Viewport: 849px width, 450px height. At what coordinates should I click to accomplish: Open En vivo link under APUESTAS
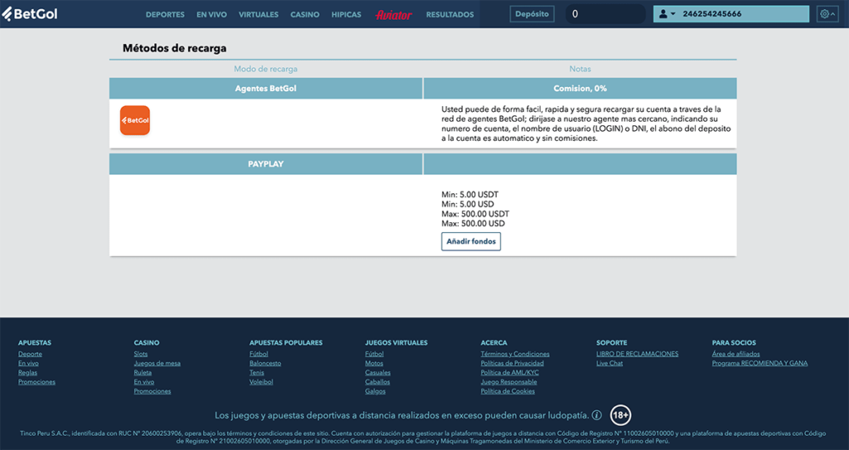(28, 363)
